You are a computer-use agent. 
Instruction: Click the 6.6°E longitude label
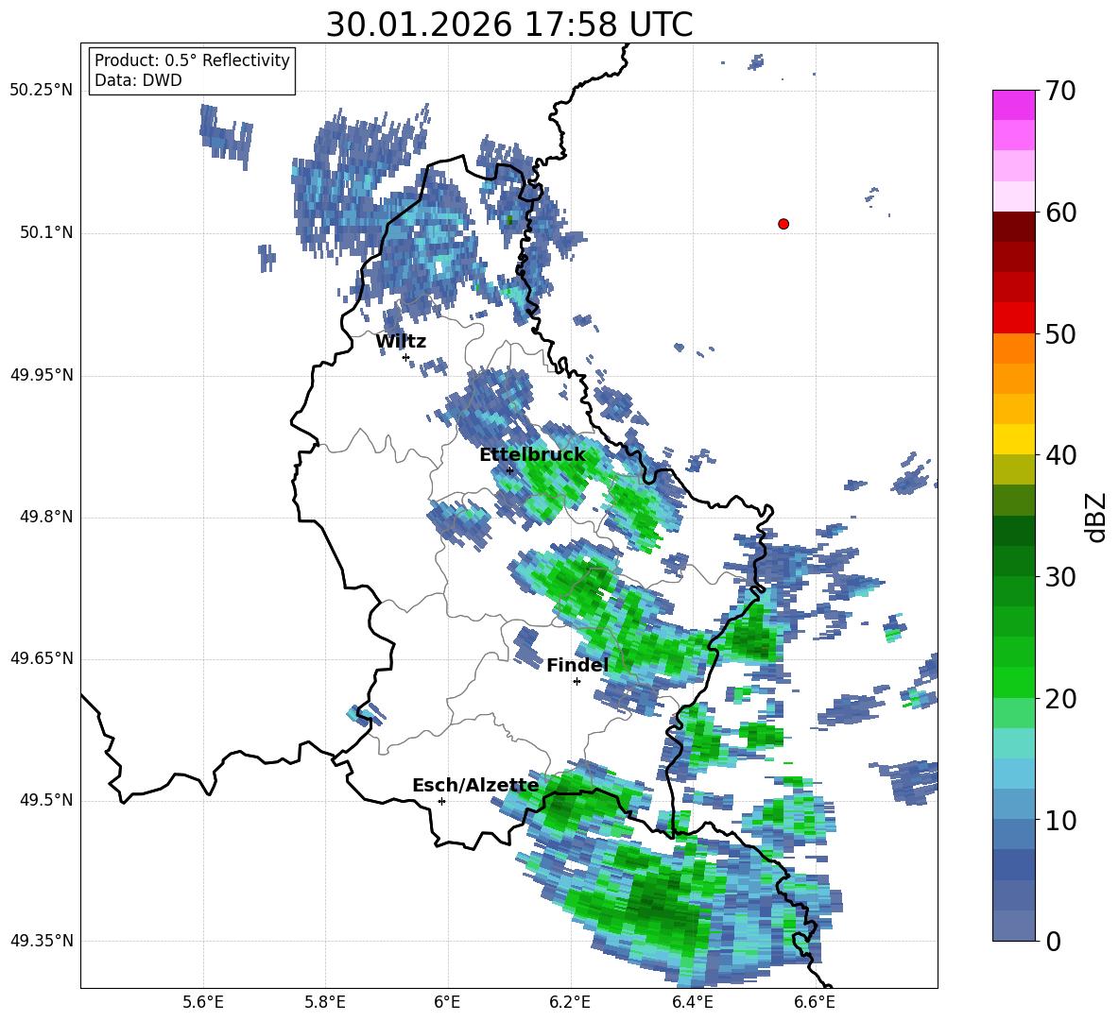[x=815, y=1003]
